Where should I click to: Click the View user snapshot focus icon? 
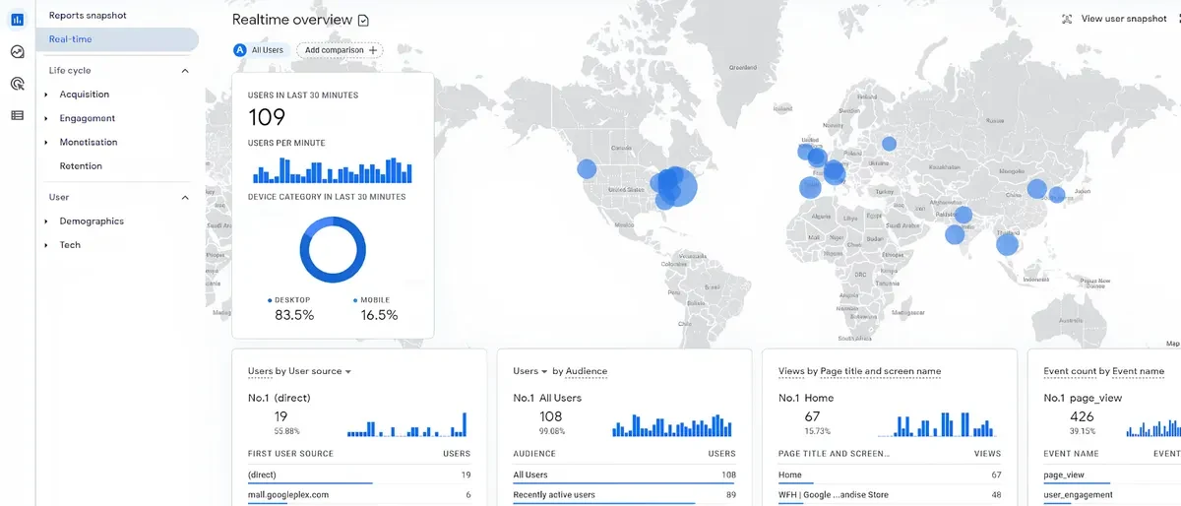coord(1067,20)
